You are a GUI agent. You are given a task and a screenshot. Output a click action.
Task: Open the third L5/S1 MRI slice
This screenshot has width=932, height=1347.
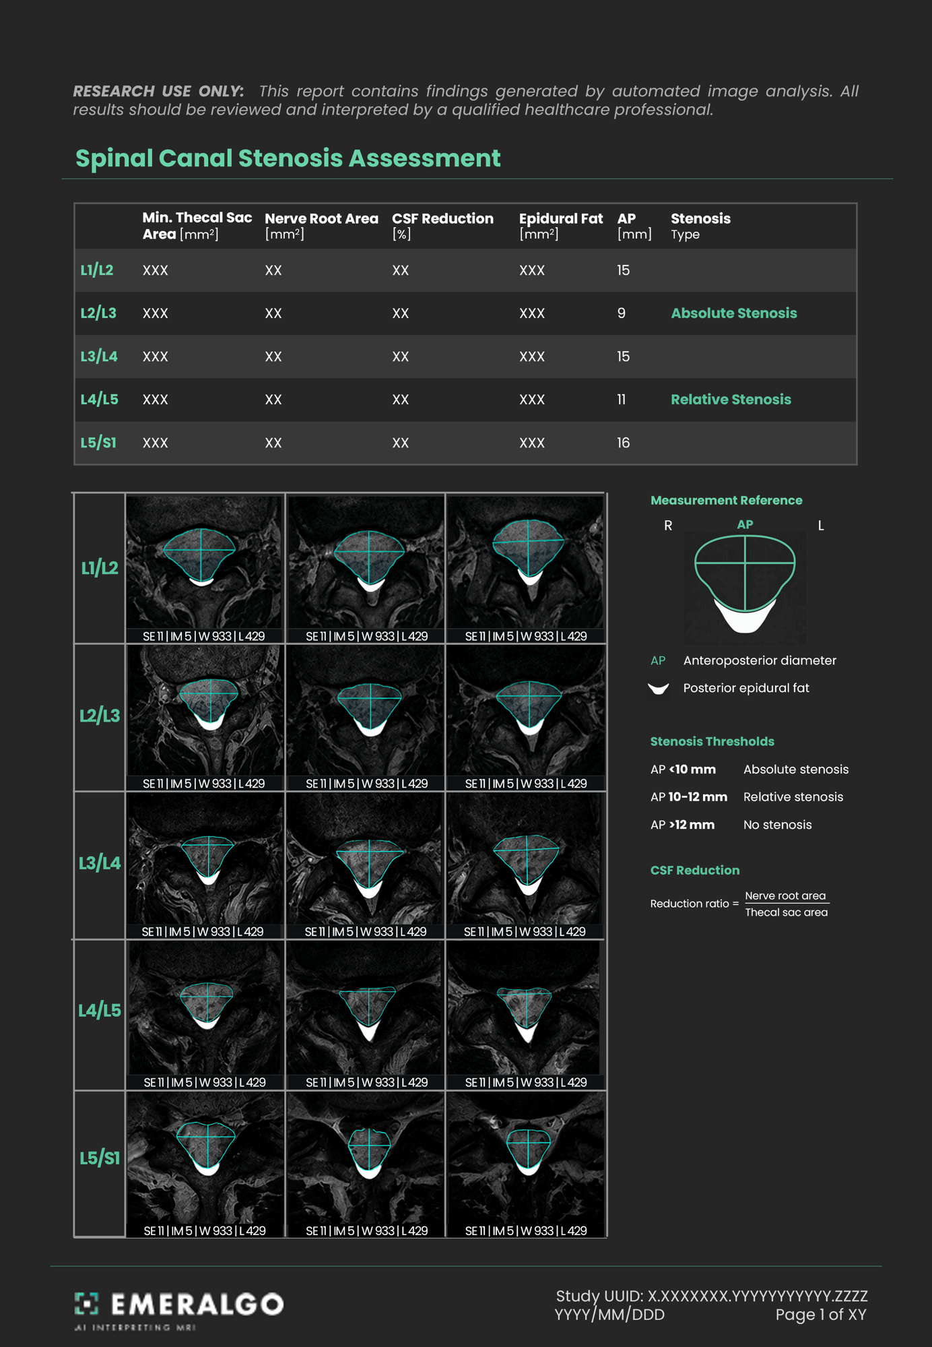click(x=525, y=1164)
